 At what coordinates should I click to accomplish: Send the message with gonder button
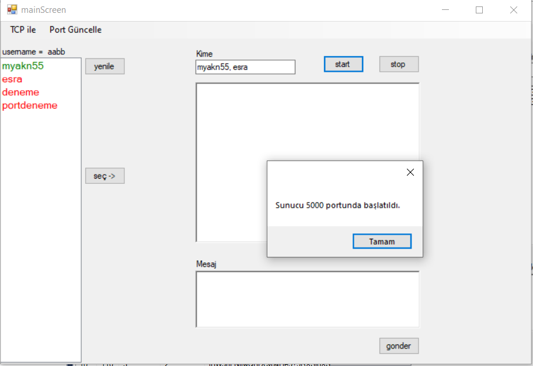(x=399, y=346)
